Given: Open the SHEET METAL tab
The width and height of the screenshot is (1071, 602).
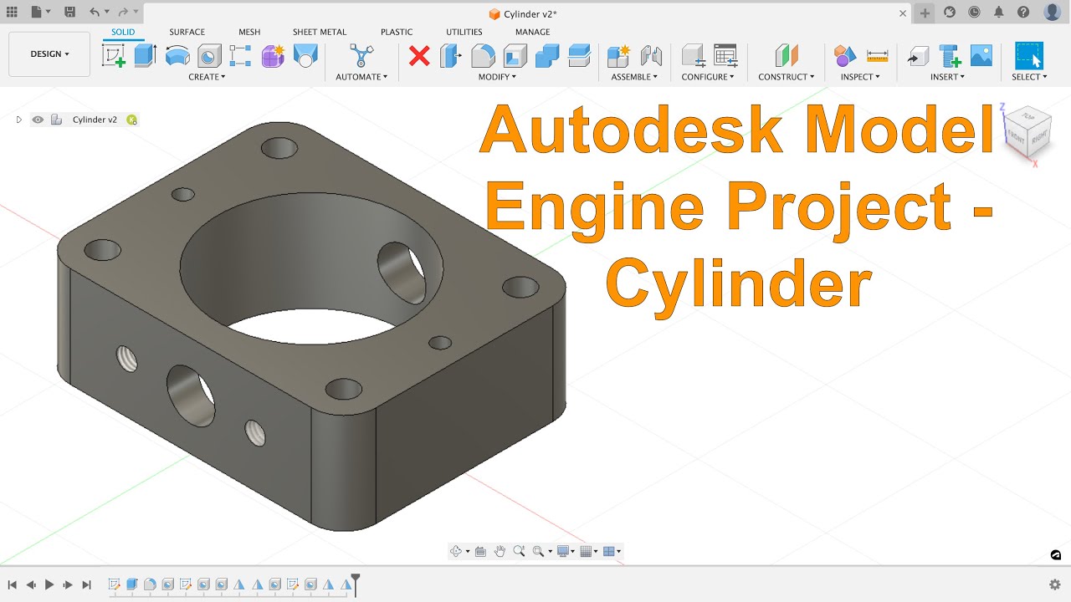Looking at the screenshot, I should (320, 32).
